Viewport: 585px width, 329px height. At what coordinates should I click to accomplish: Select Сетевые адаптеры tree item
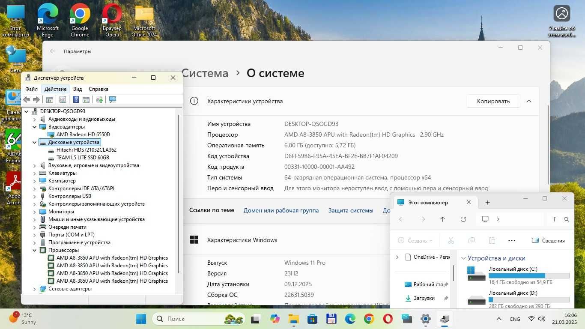pos(70,289)
